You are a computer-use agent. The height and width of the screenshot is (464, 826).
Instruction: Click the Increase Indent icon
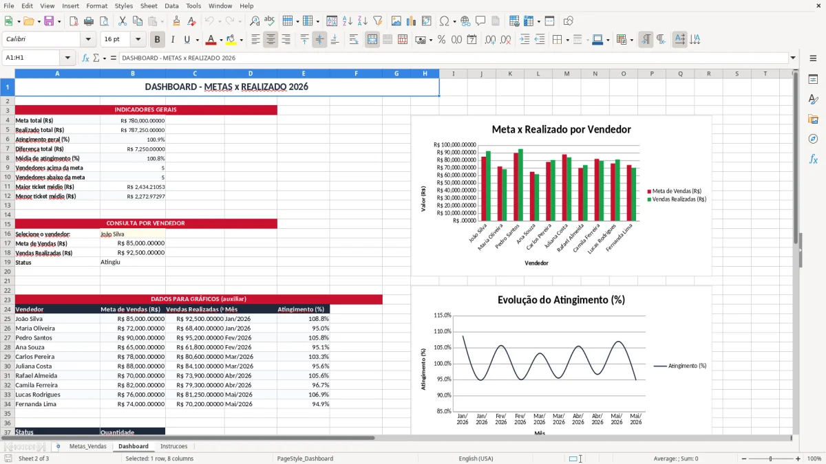click(525, 40)
